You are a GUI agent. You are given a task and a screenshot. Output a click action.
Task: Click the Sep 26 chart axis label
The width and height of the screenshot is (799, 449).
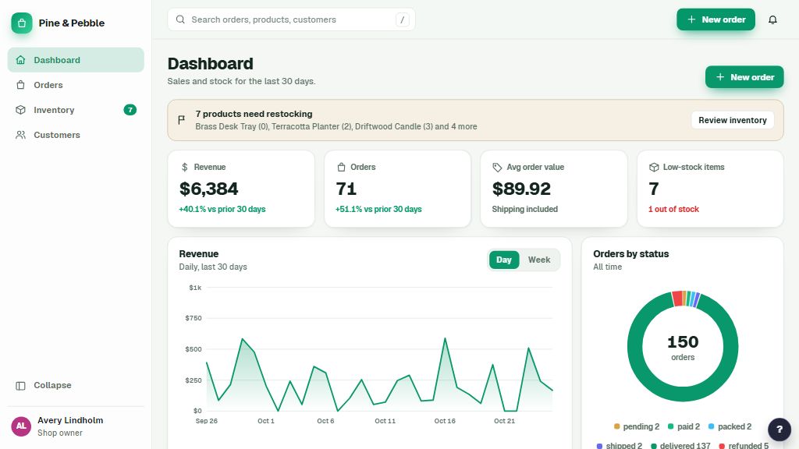[206, 421]
